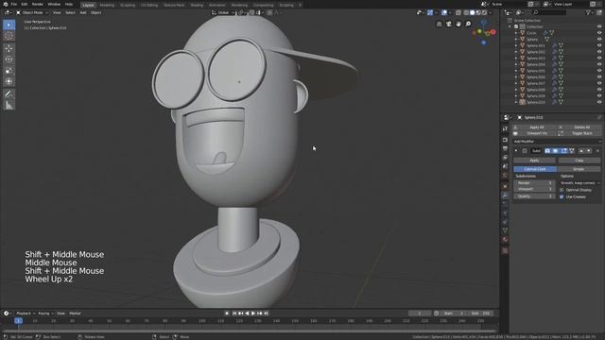Select the Move tool
This screenshot has width=605, height=340.
(9, 48)
